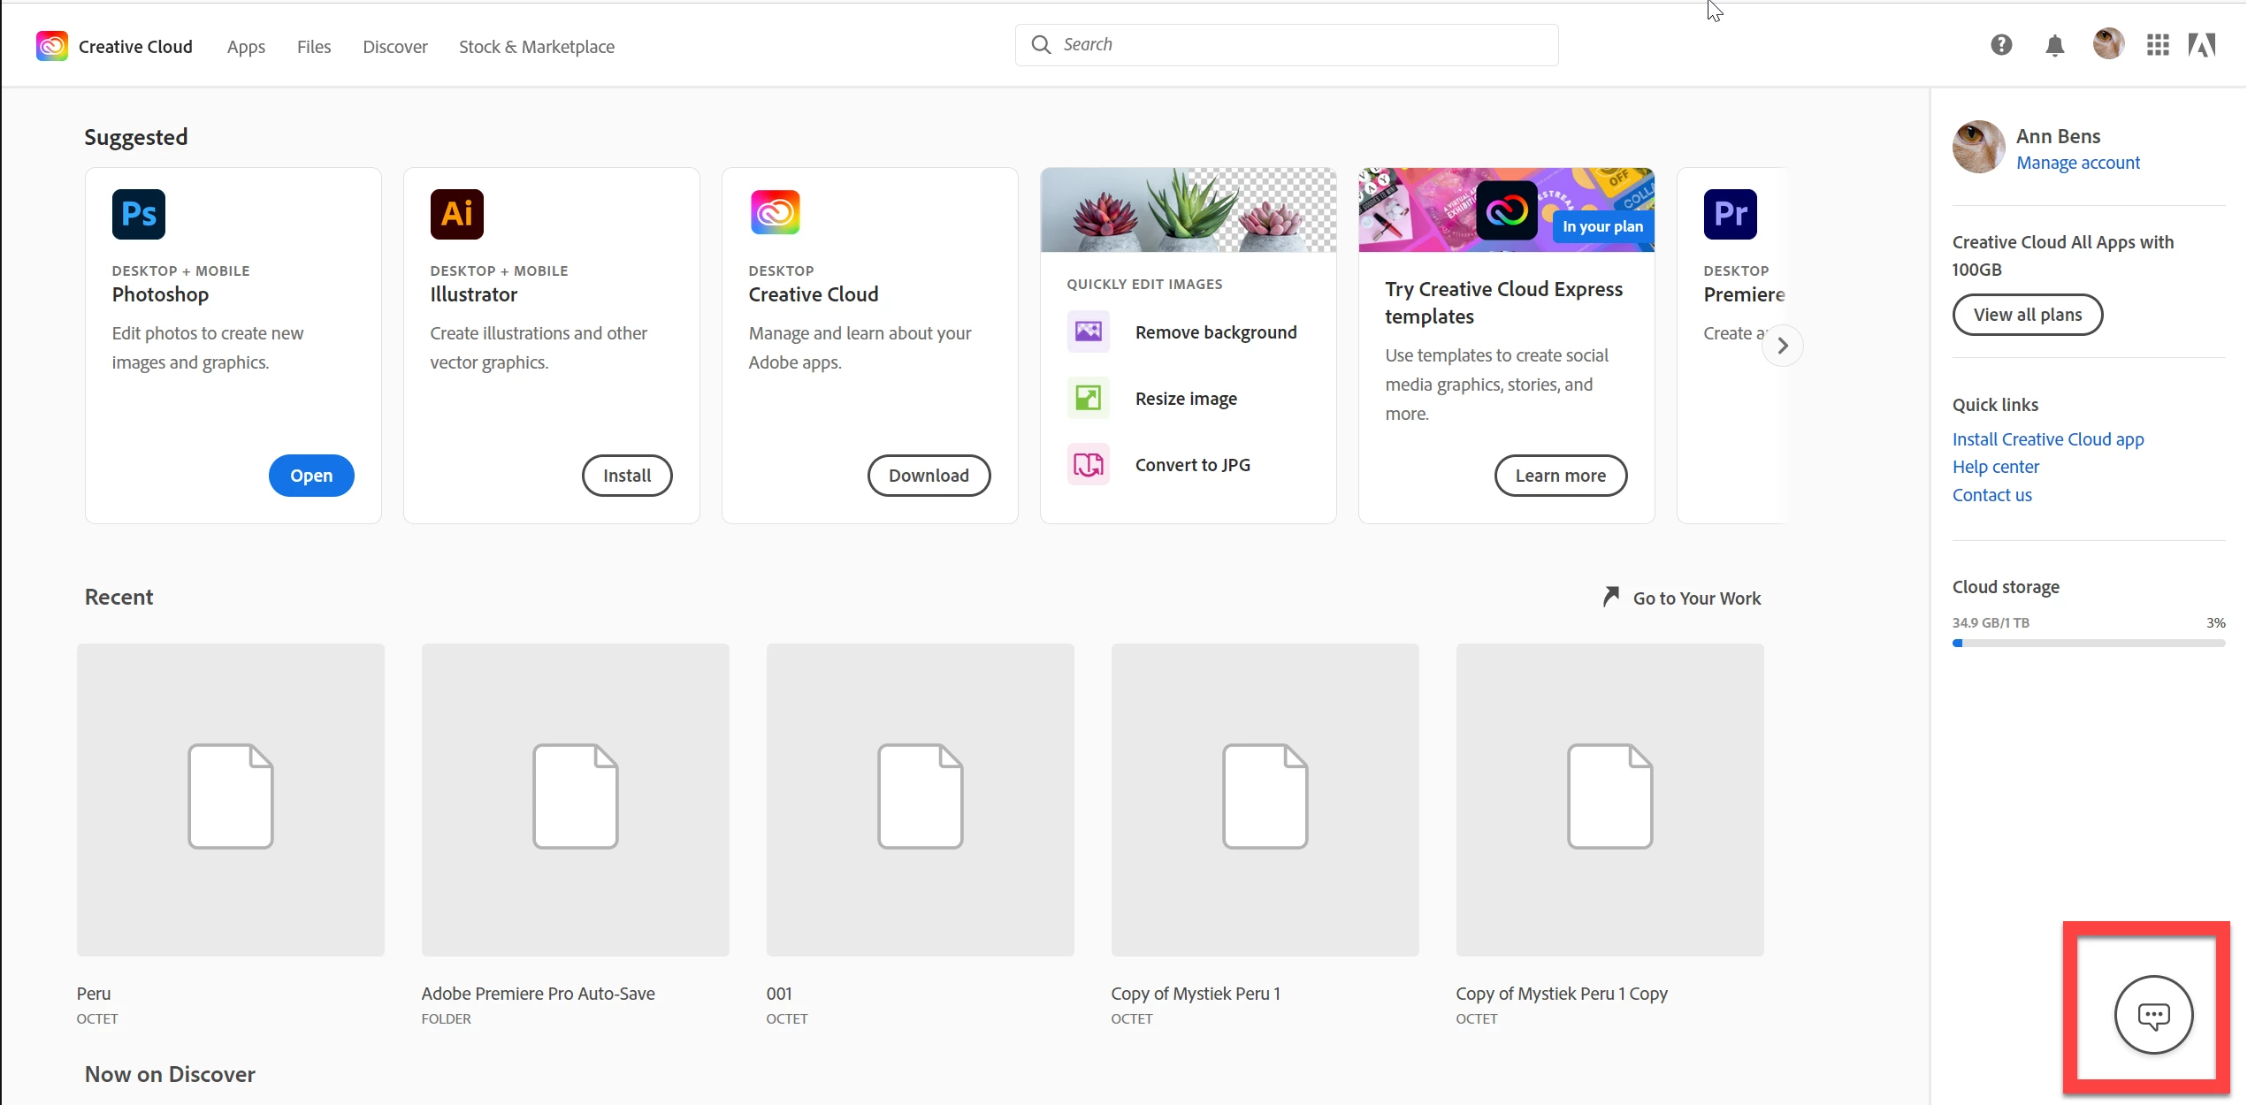The height and width of the screenshot is (1105, 2255).
Task: Click the cloud storage usage bar
Action: coord(2088,644)
